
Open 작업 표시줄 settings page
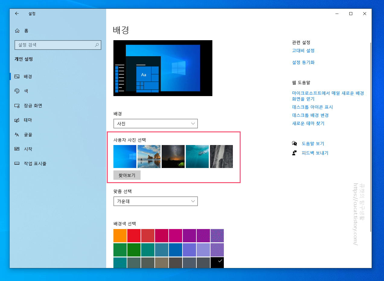pos(35,163)
